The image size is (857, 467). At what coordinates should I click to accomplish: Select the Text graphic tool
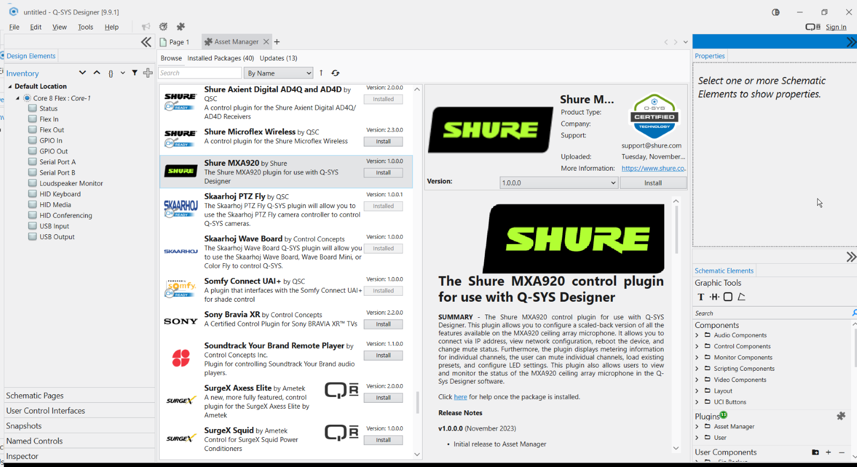[x=701, y=297]
